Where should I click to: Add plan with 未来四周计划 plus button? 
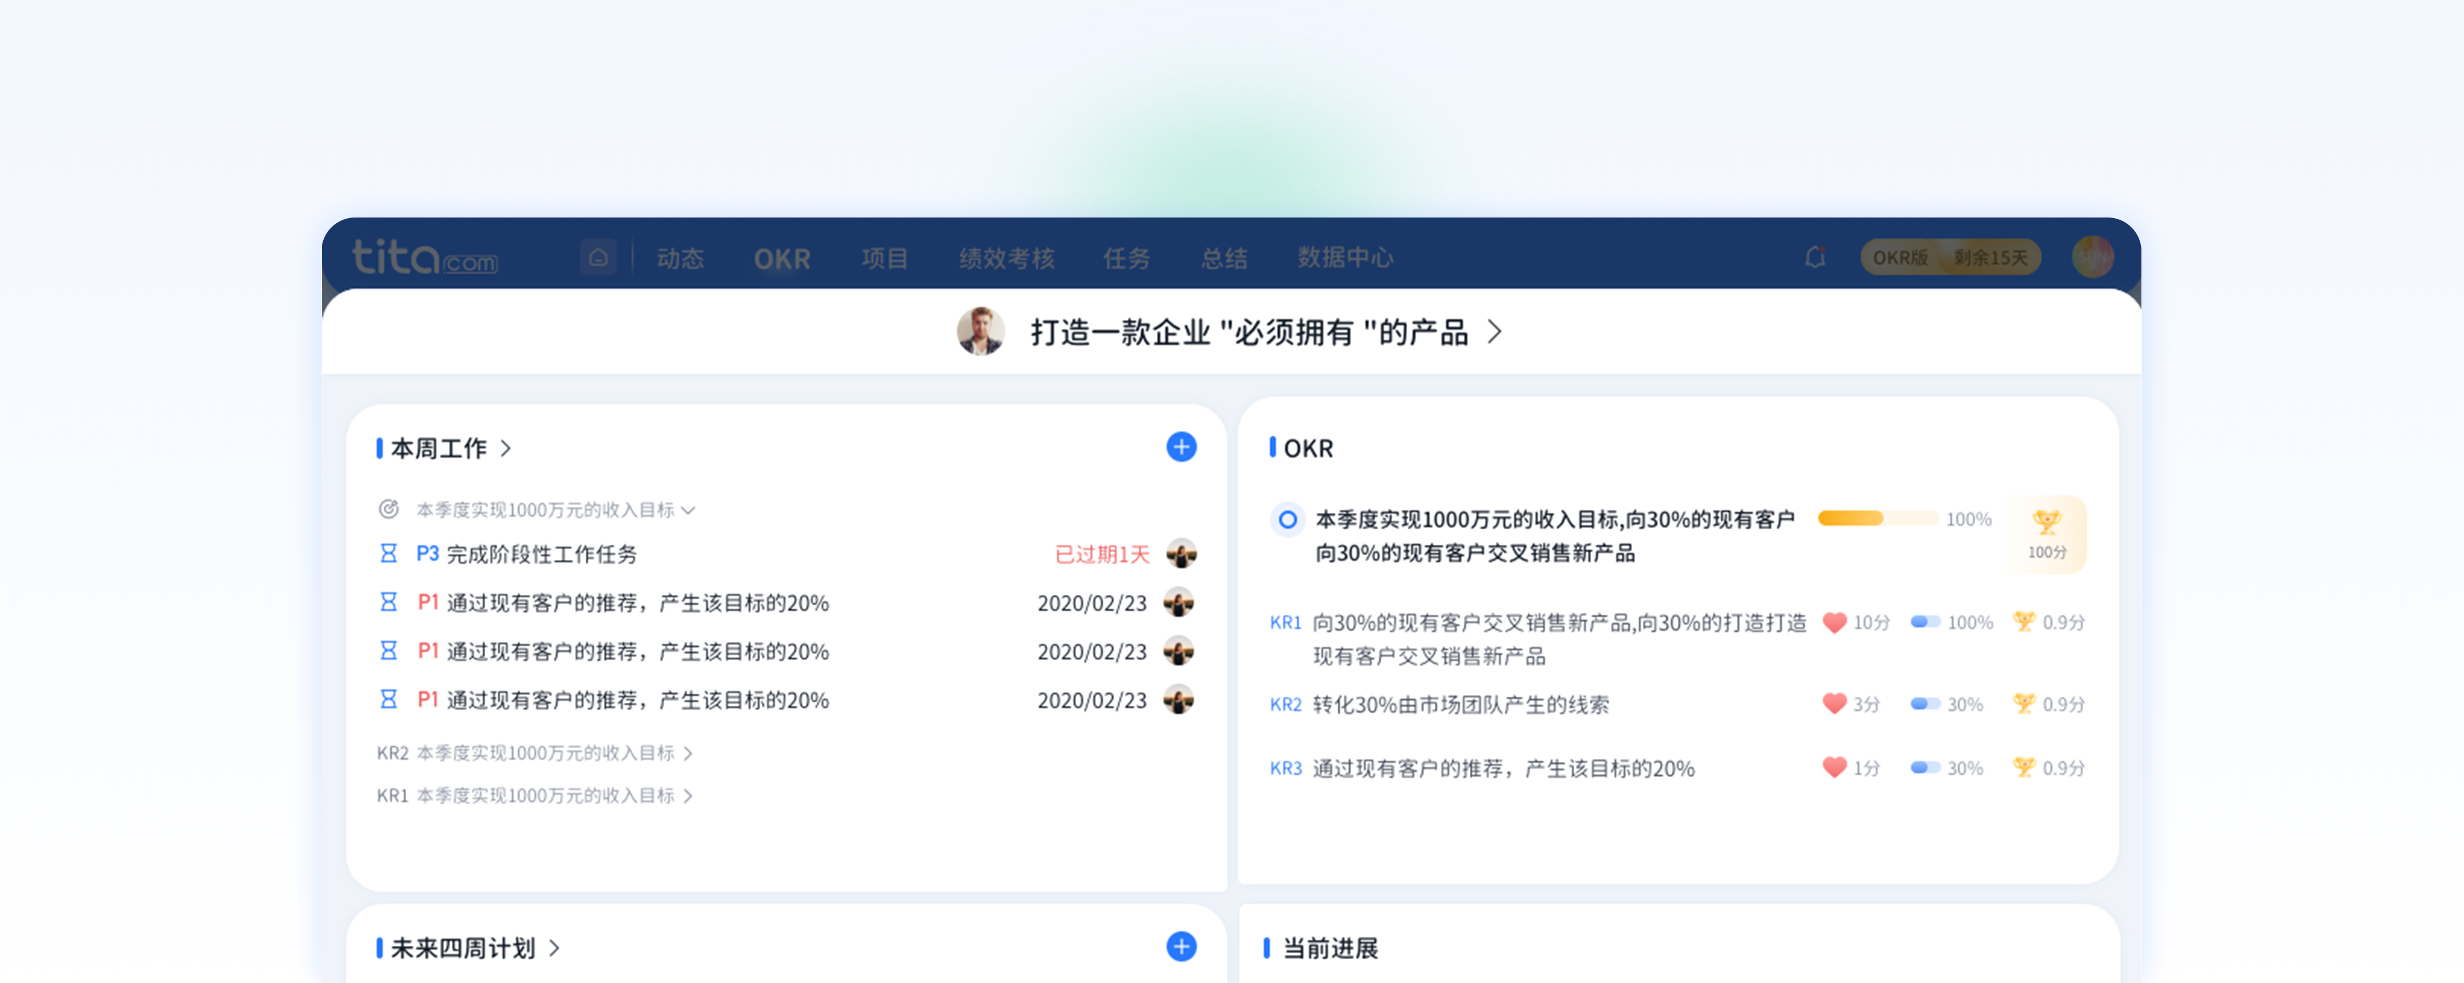1181,947
